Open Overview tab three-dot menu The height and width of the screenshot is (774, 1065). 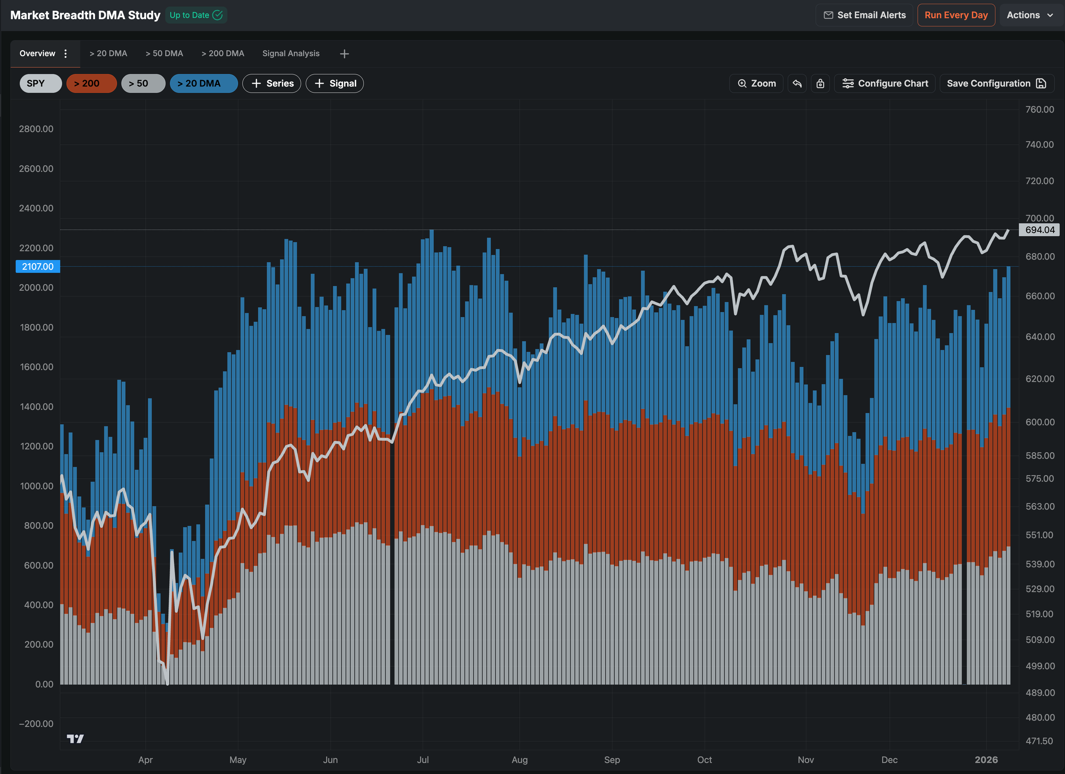coord(66,54)
